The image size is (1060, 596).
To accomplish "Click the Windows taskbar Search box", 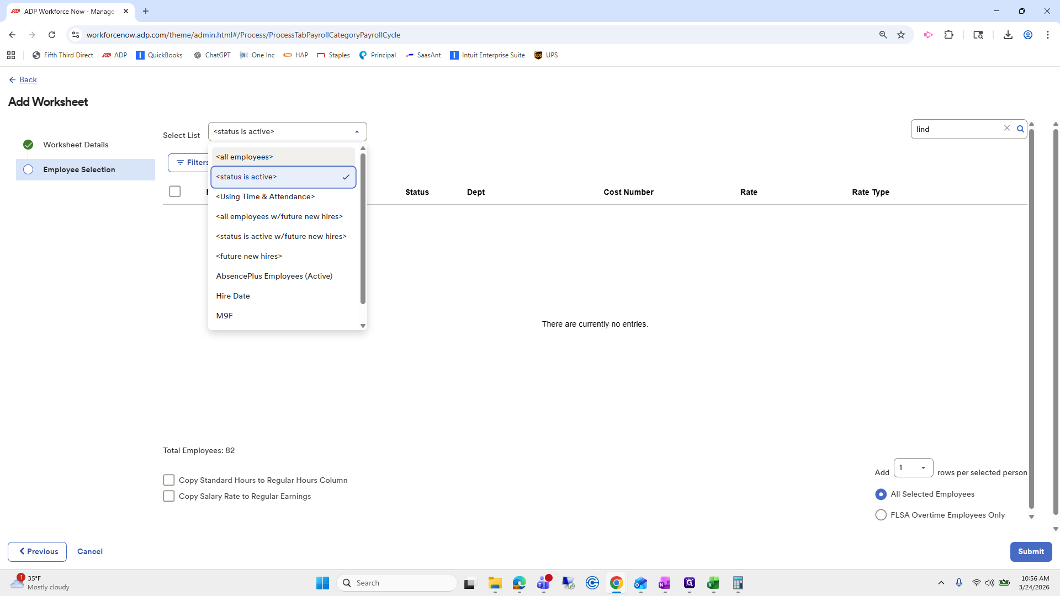I will (x=397, y=583).
